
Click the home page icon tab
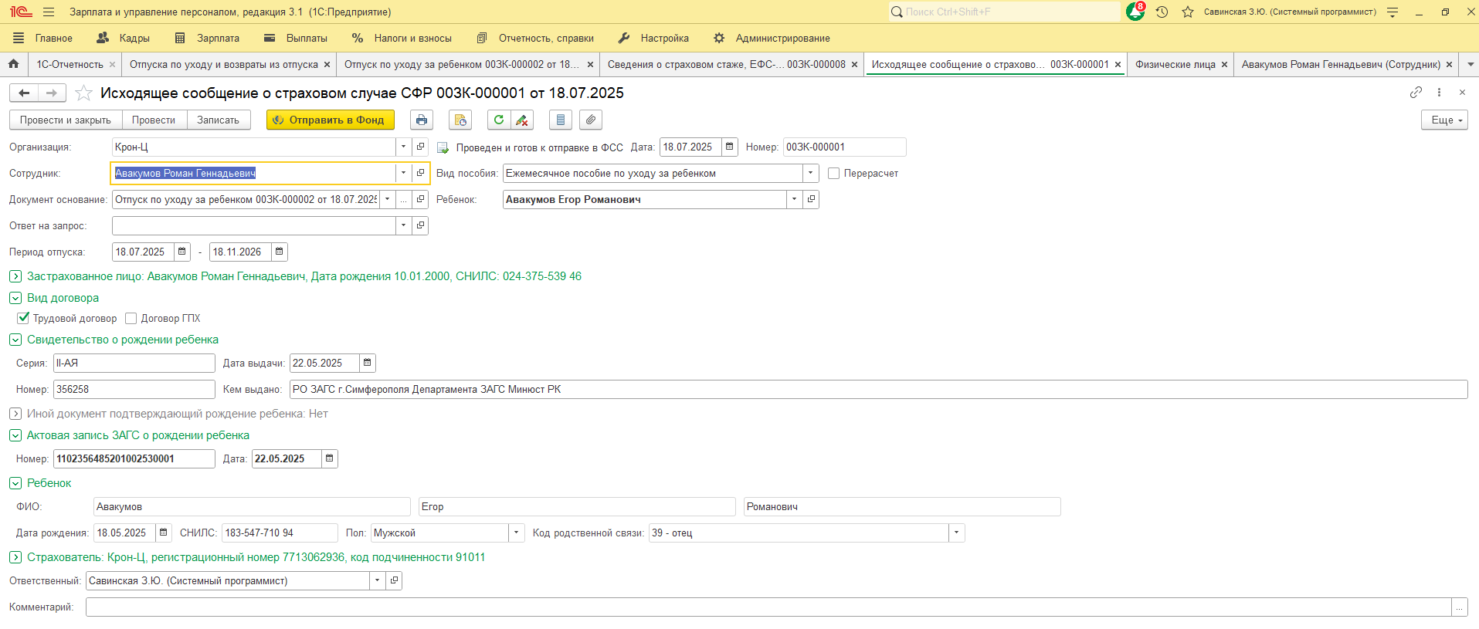tap(13, 64)
